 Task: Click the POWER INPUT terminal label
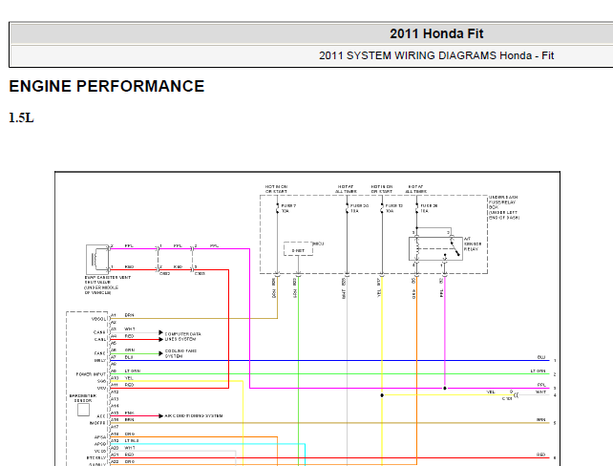click(91, 374)
